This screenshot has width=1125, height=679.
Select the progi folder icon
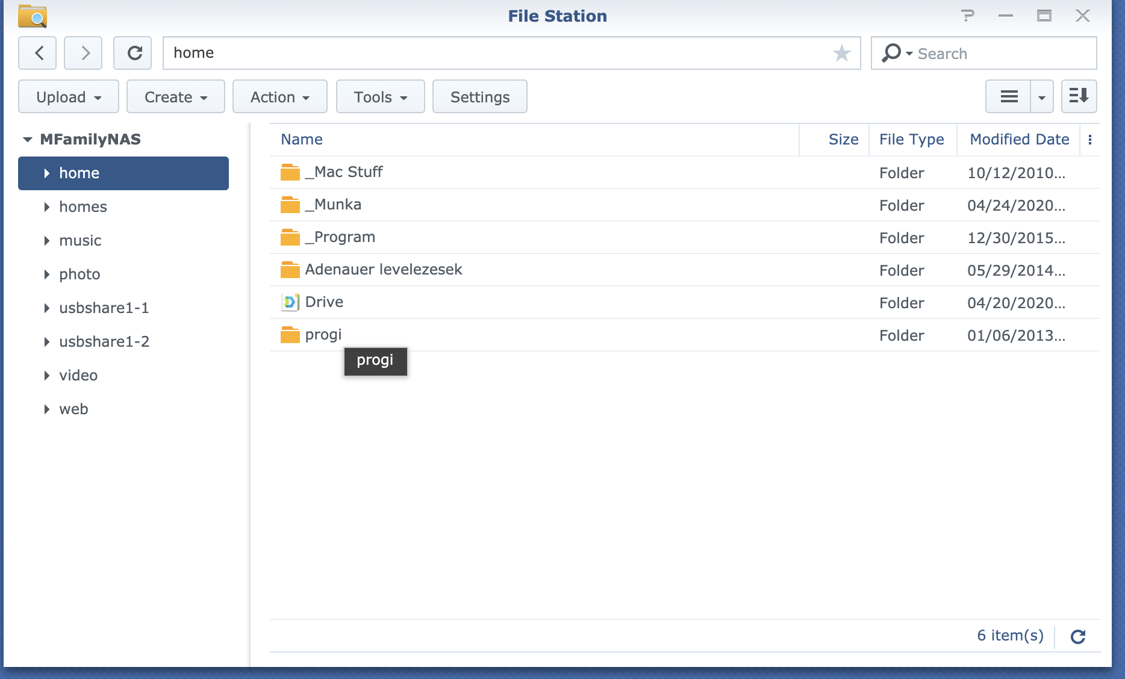(x=290, y=335)
